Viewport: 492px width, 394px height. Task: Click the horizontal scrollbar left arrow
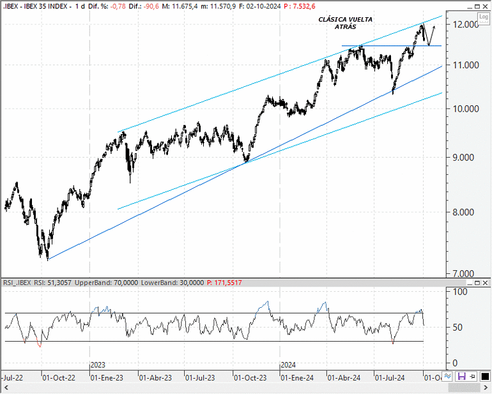pos(6,388)
